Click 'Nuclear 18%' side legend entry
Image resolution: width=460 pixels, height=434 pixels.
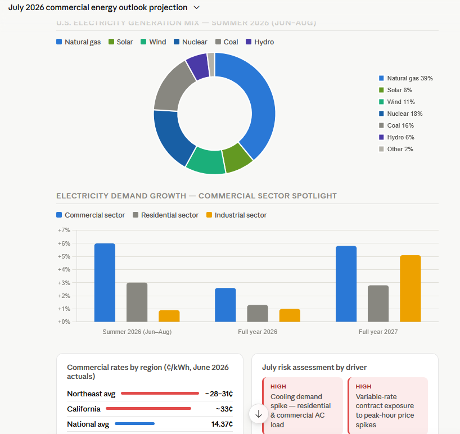click(401, 114)
